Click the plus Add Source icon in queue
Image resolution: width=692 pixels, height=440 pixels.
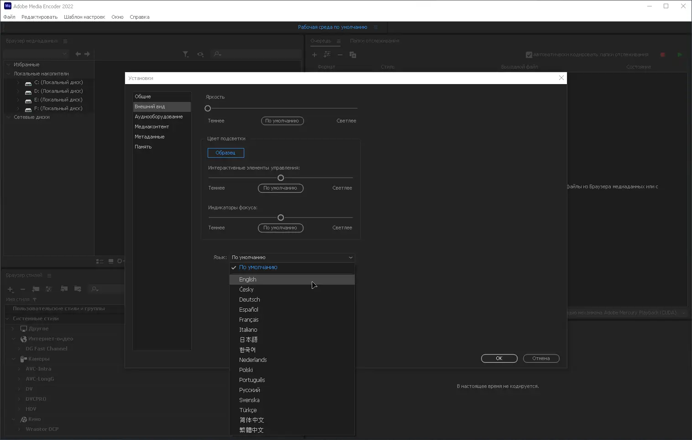315,55
